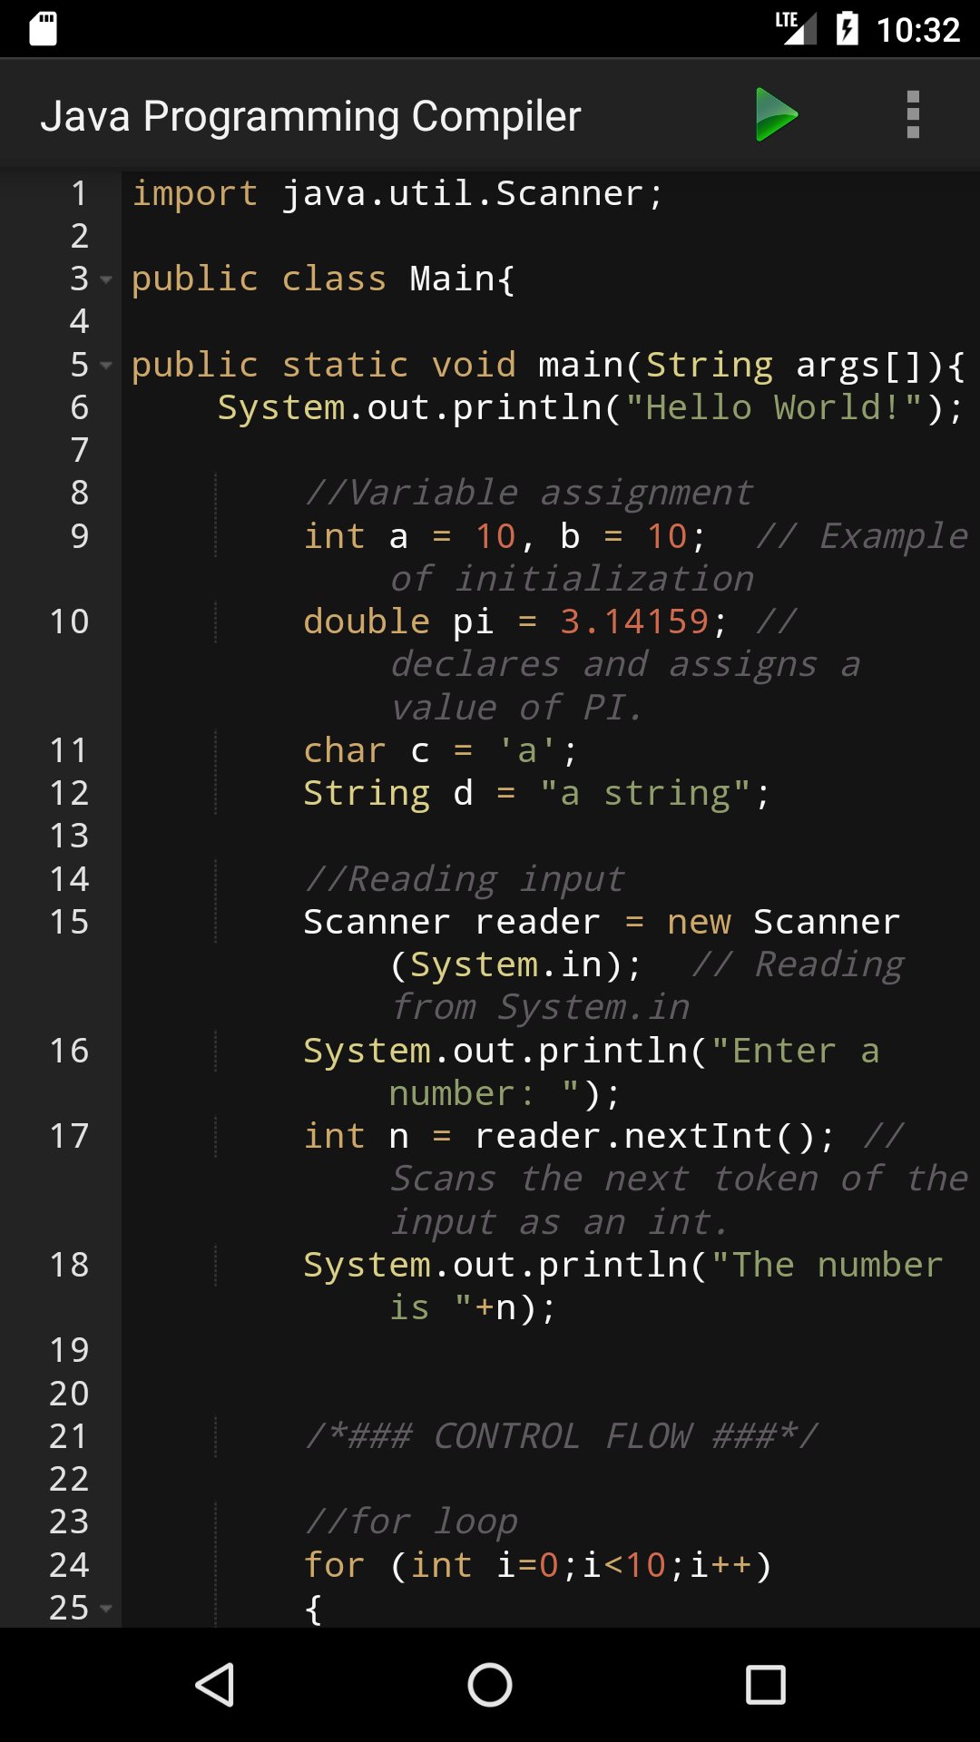Collapse the main method fold arrow on line 5
Viewport: 980px width, 1742px height.
[106, 366]
